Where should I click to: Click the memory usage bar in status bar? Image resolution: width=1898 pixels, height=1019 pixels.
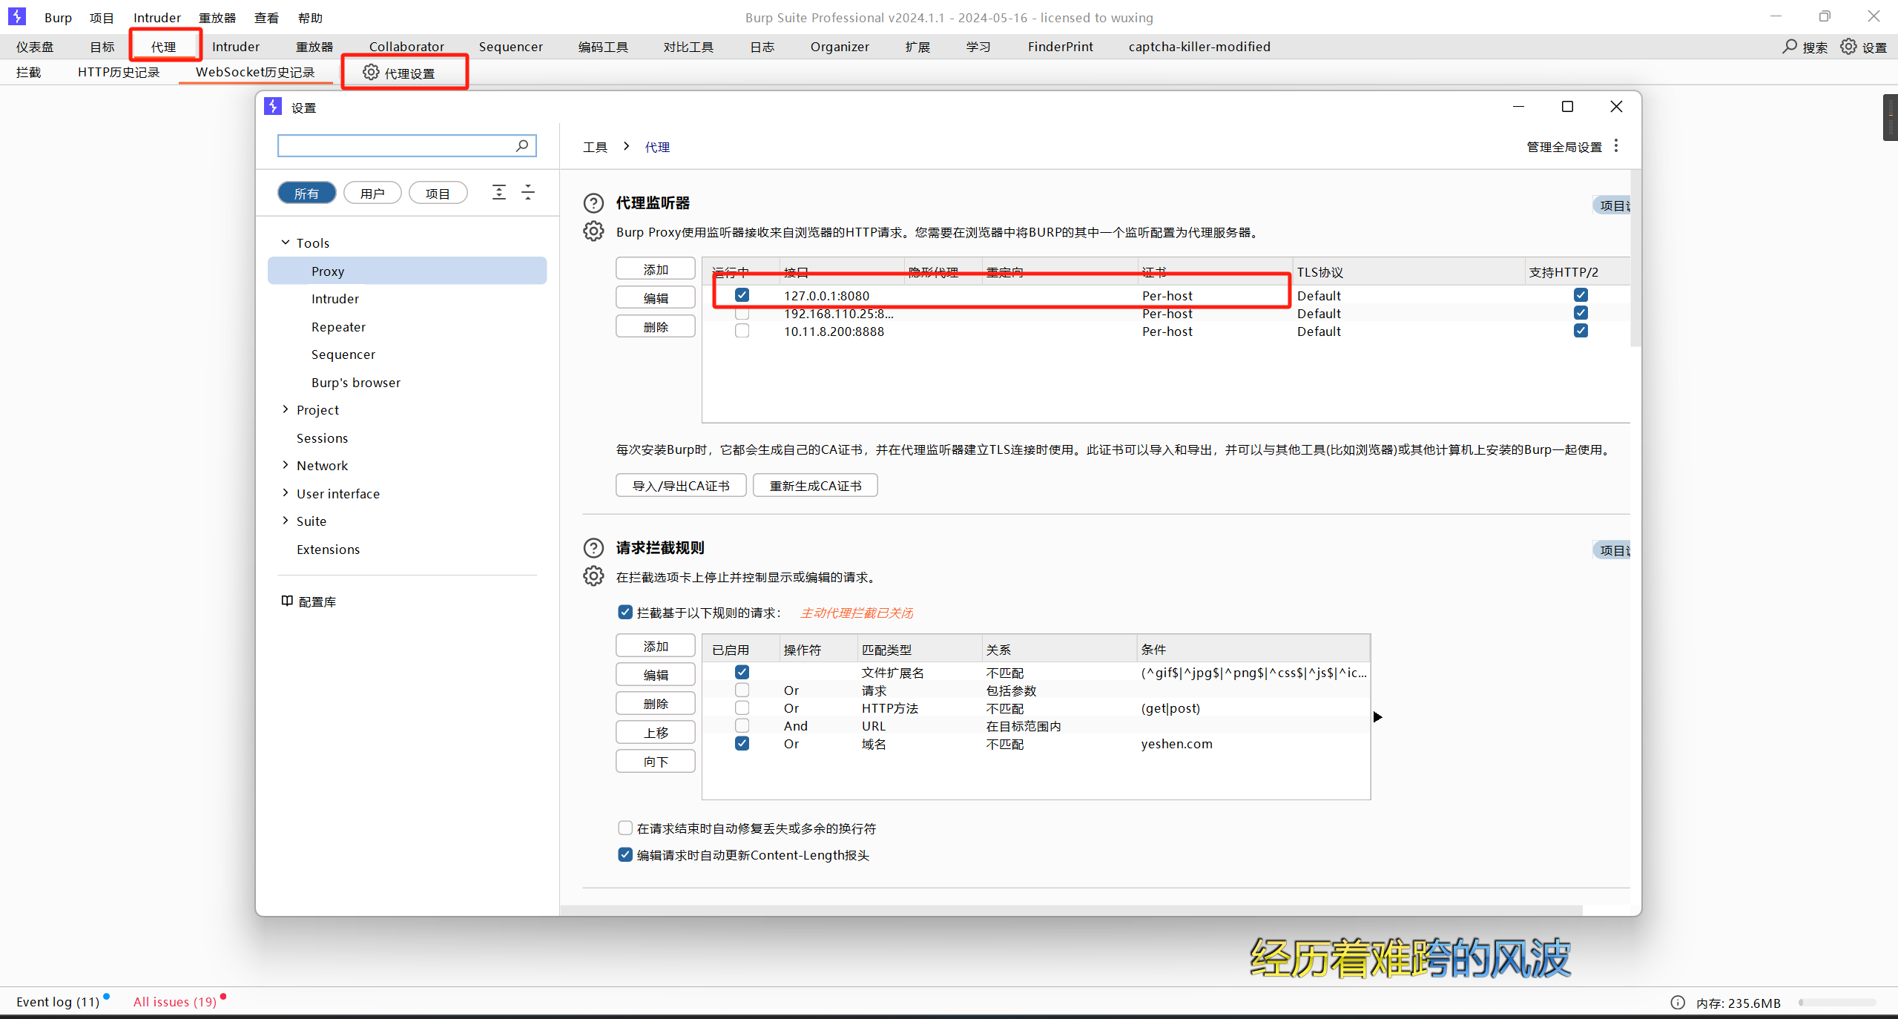1837,1003
